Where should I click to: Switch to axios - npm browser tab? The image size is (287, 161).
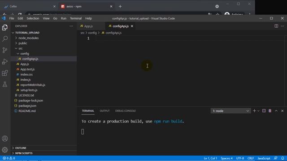86,6
